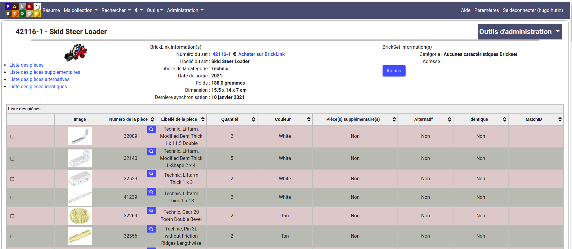Open magnifier search for part 32556
Viewport: 572px width, 249px height.
pos(151,229)
